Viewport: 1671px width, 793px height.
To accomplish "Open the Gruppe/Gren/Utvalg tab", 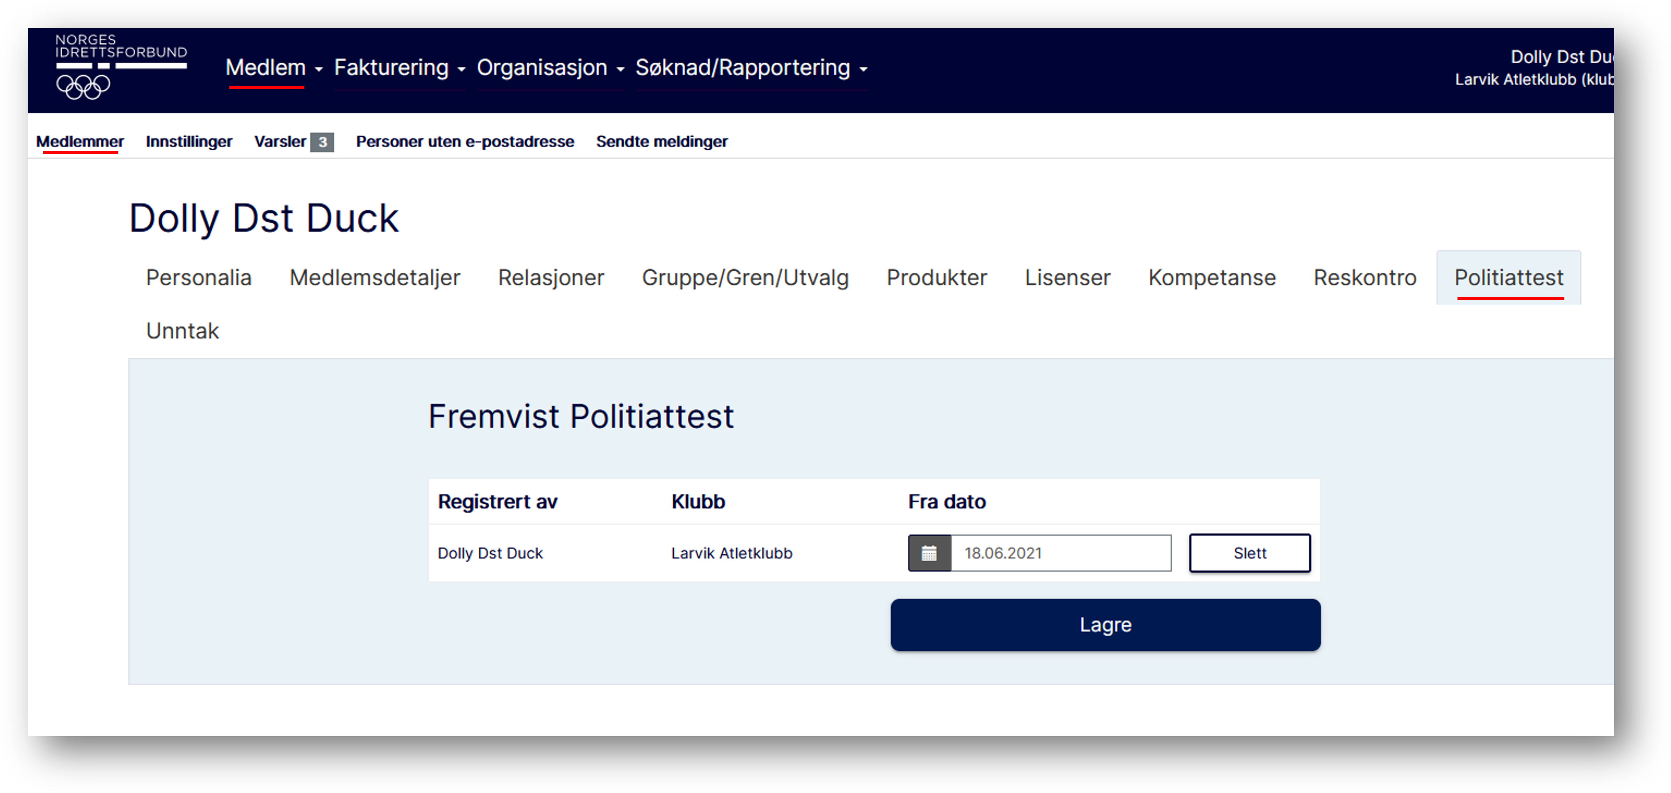I will coord(745,277).
